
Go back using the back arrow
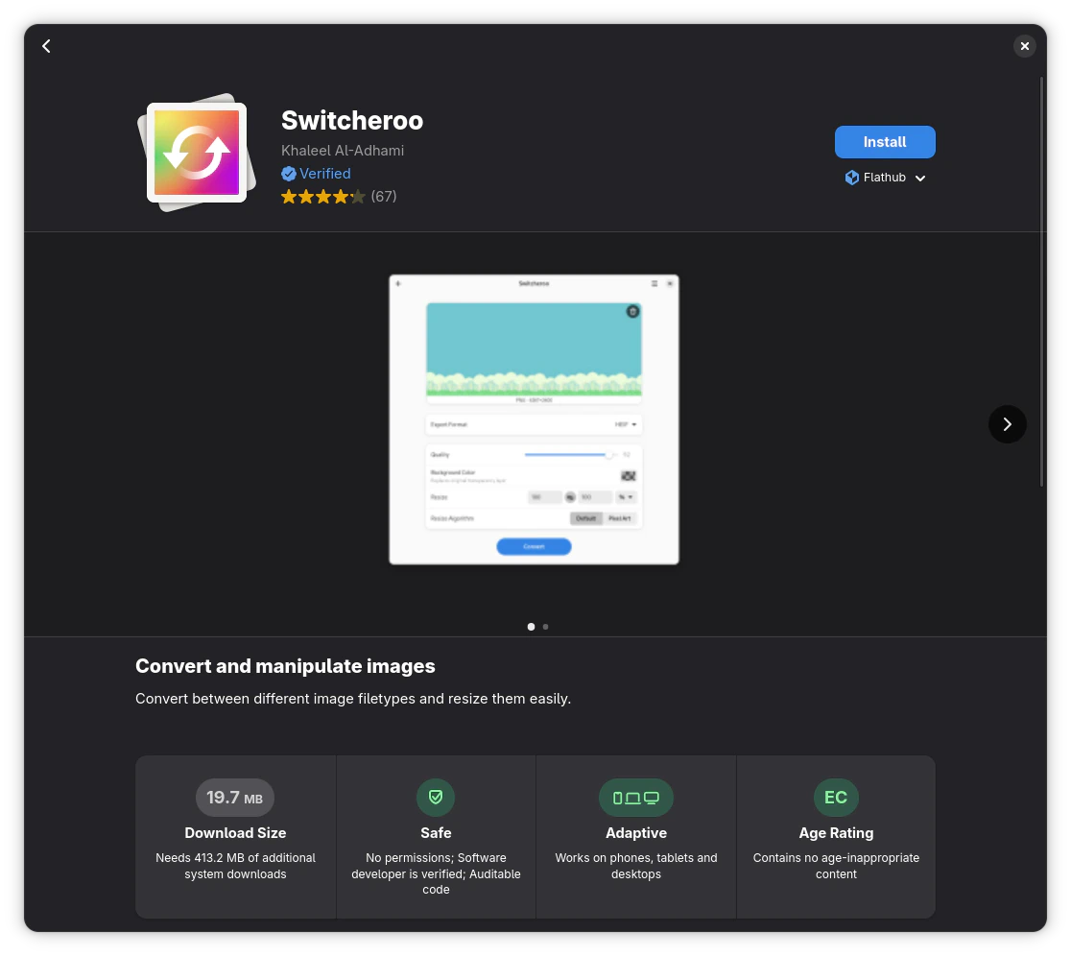click(x=46, y=46)
